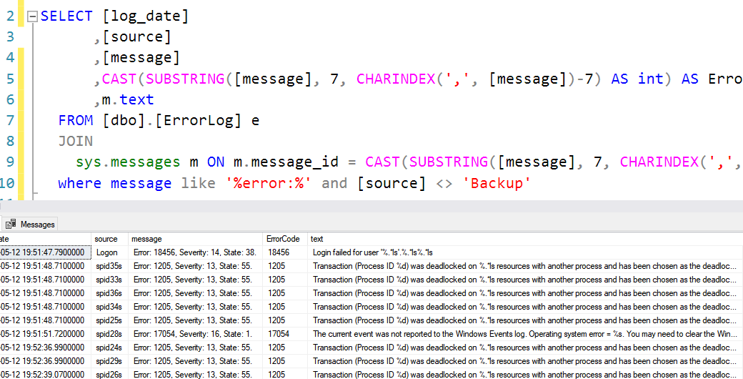Select the 18456 ErrorCode cell
The image size is (743, 379).
(x=279, y=252)
